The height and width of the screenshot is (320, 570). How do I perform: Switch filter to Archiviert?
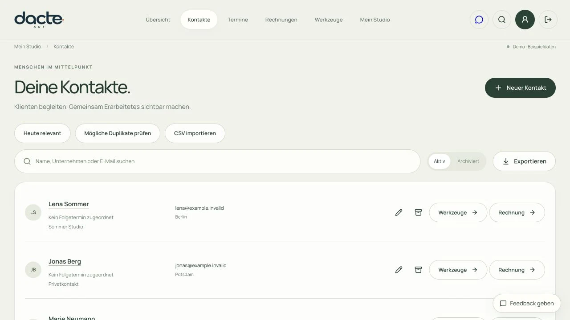click(468, 161)
